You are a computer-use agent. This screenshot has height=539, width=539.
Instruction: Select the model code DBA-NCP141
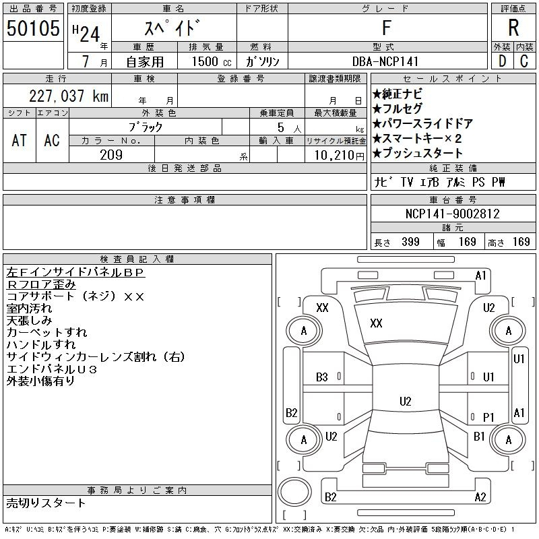pyautogui.click(x=385, y=61)
